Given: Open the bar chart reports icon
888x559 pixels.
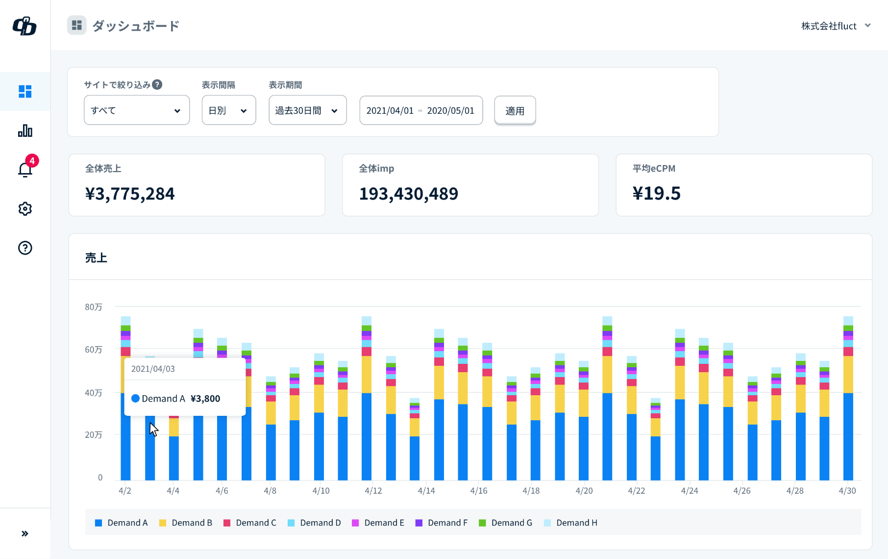Looking at the screenshot, I should coord(25,131).
